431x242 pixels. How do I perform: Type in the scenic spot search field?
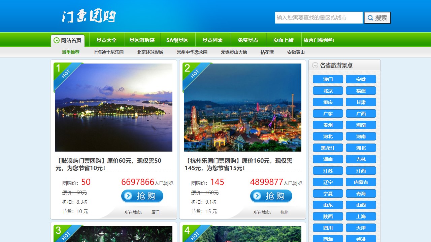tap(319, 18)
